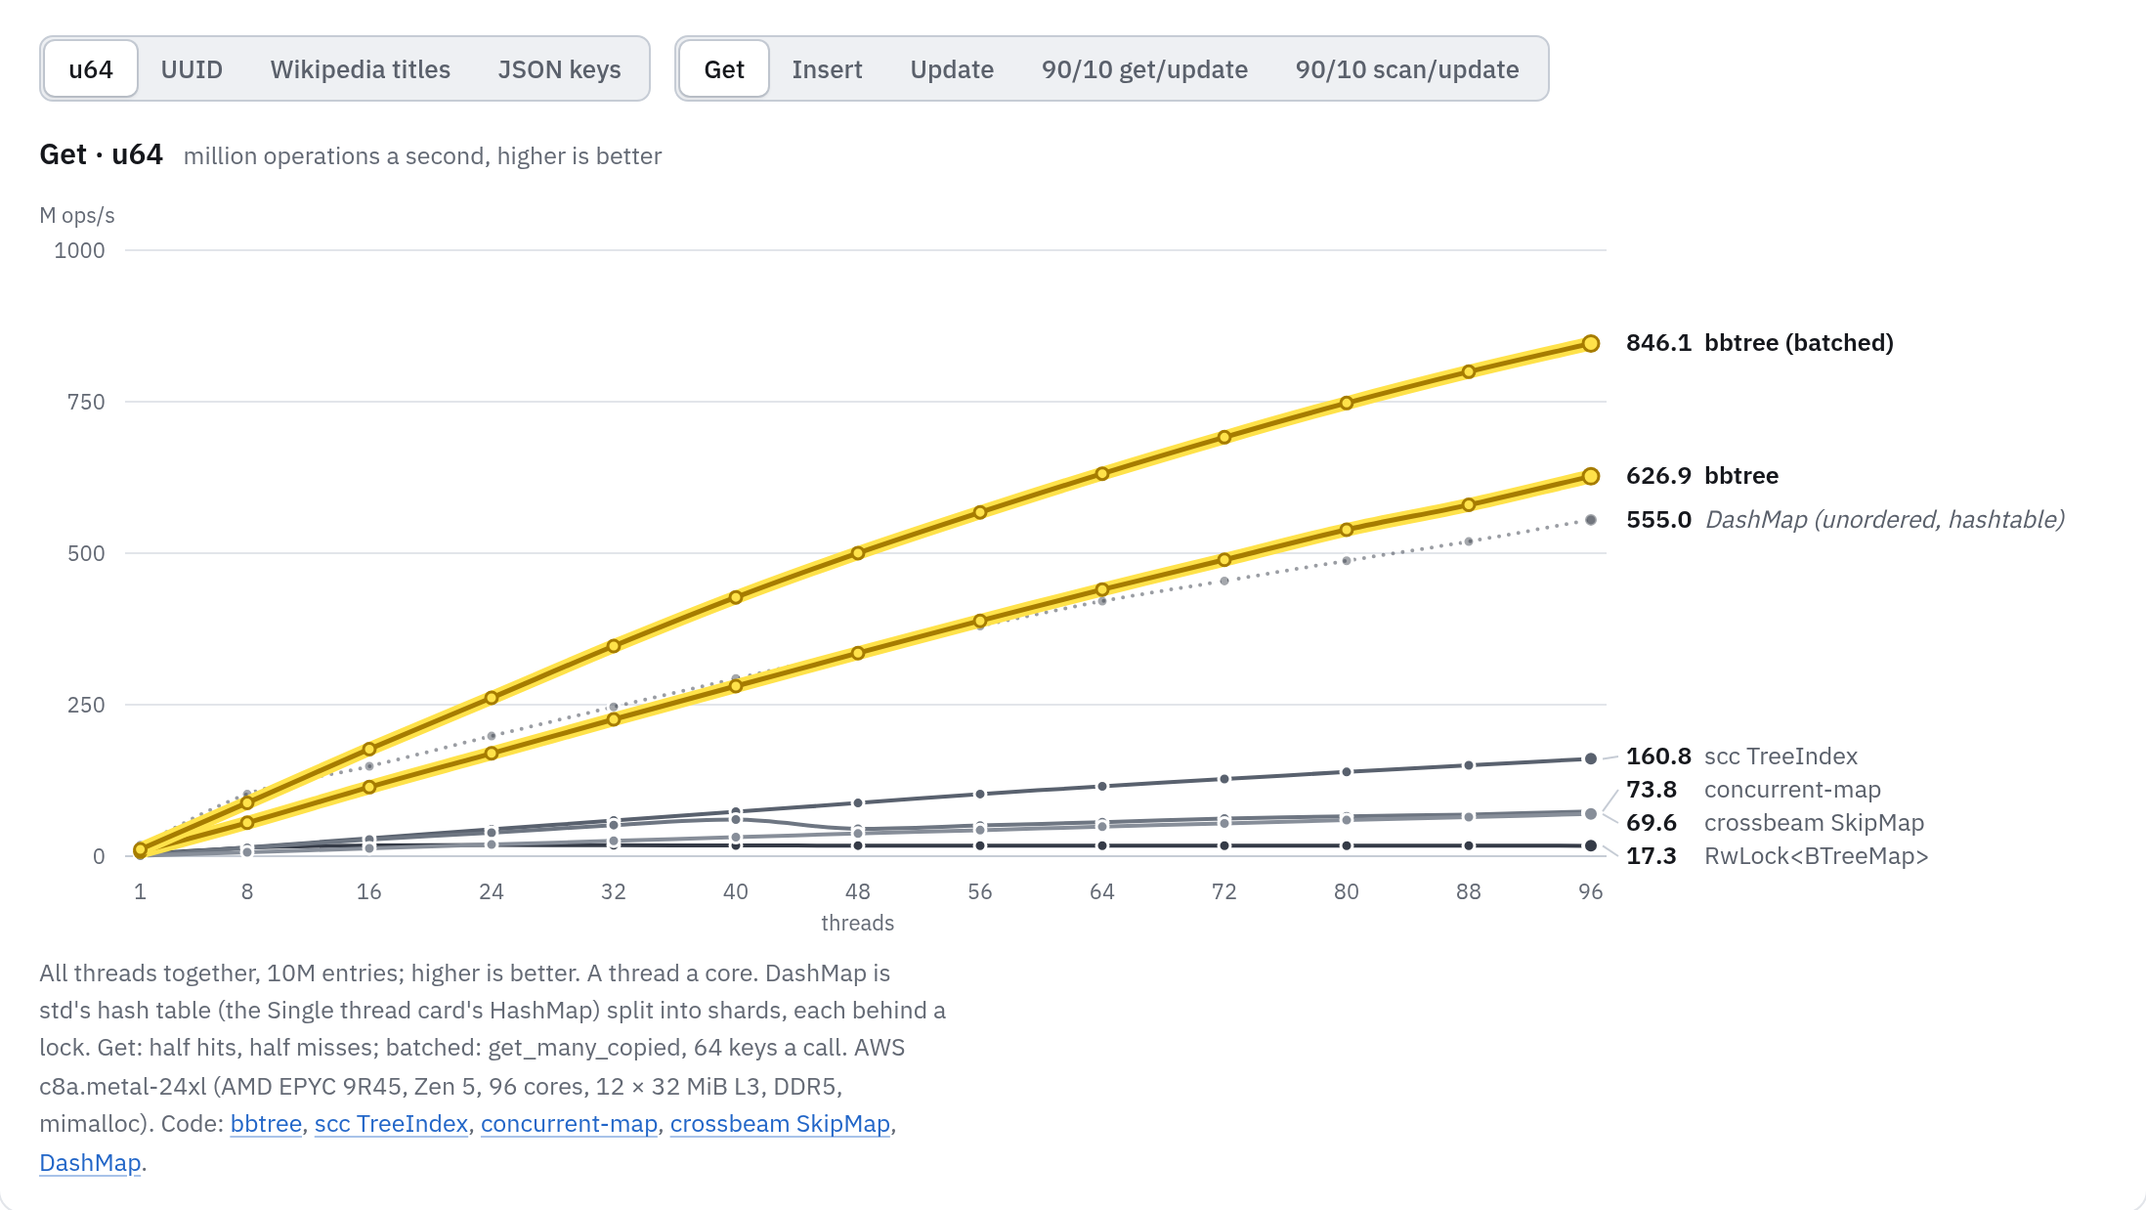Click the RwLock<BTreeMap> series label
This screenshot has width=2146, height=1210.
(1816, 856)
